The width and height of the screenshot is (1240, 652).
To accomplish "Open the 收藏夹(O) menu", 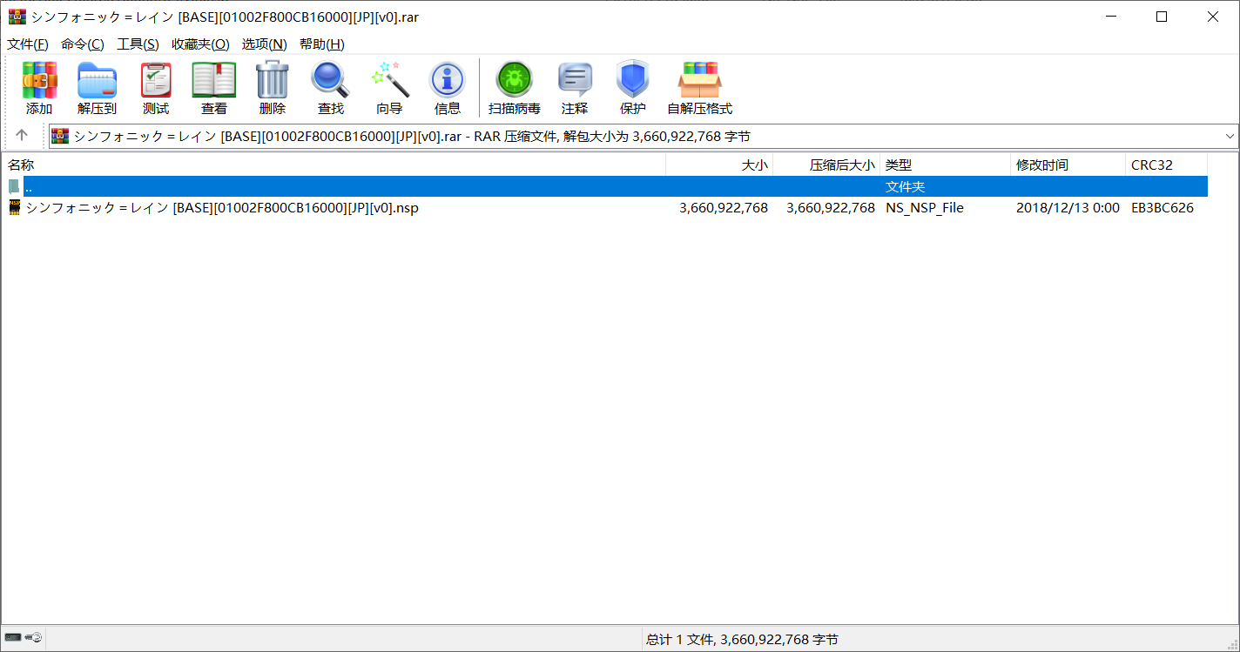I will (x=200, y=44).
